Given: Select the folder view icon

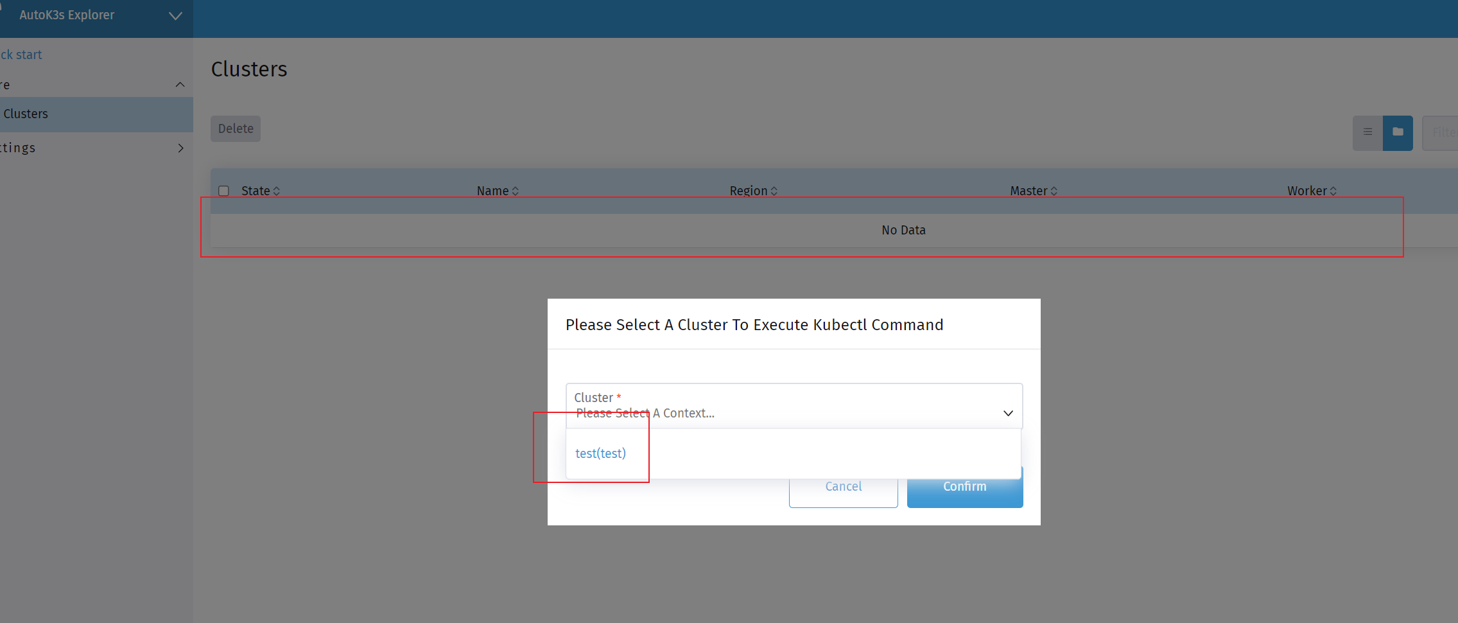Looking at the screenshot, I should tap(1397, 132).
